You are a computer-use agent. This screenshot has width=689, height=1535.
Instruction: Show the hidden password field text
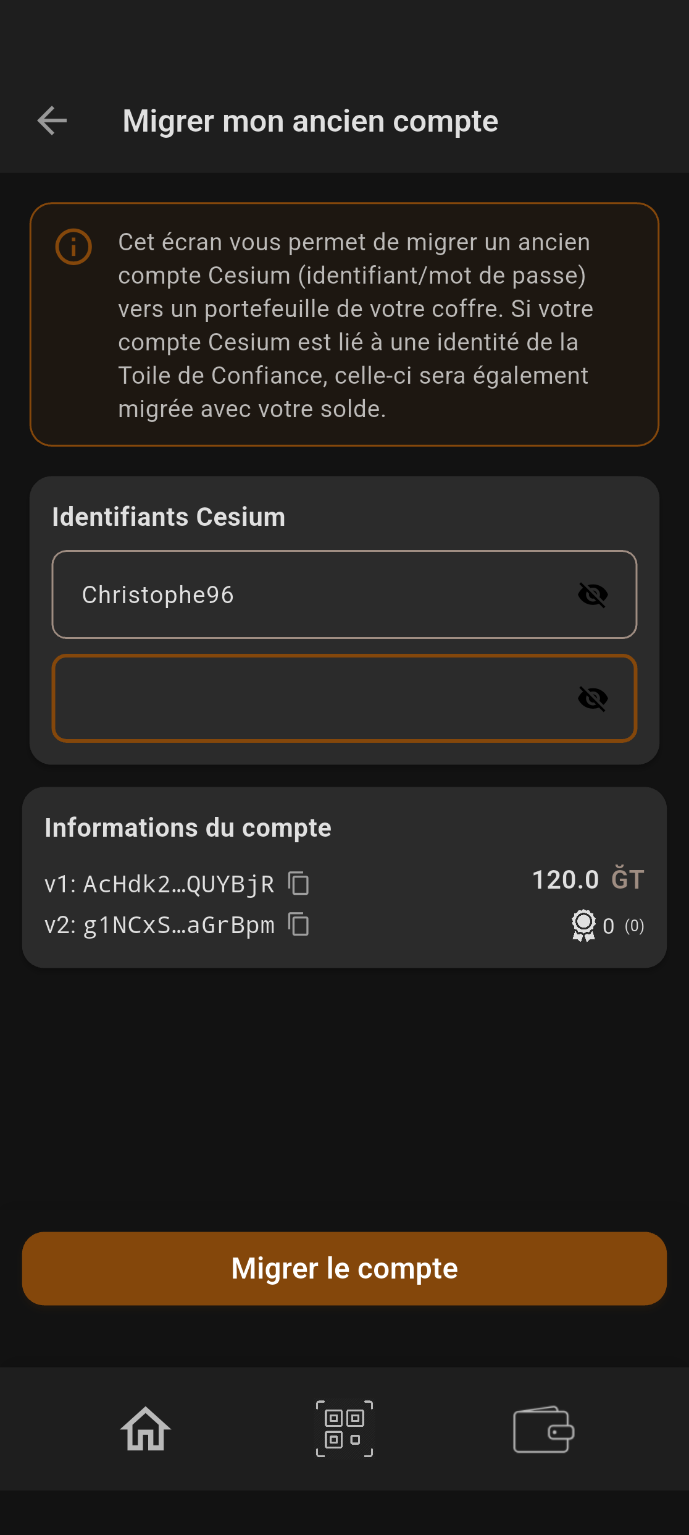(593, 698)
